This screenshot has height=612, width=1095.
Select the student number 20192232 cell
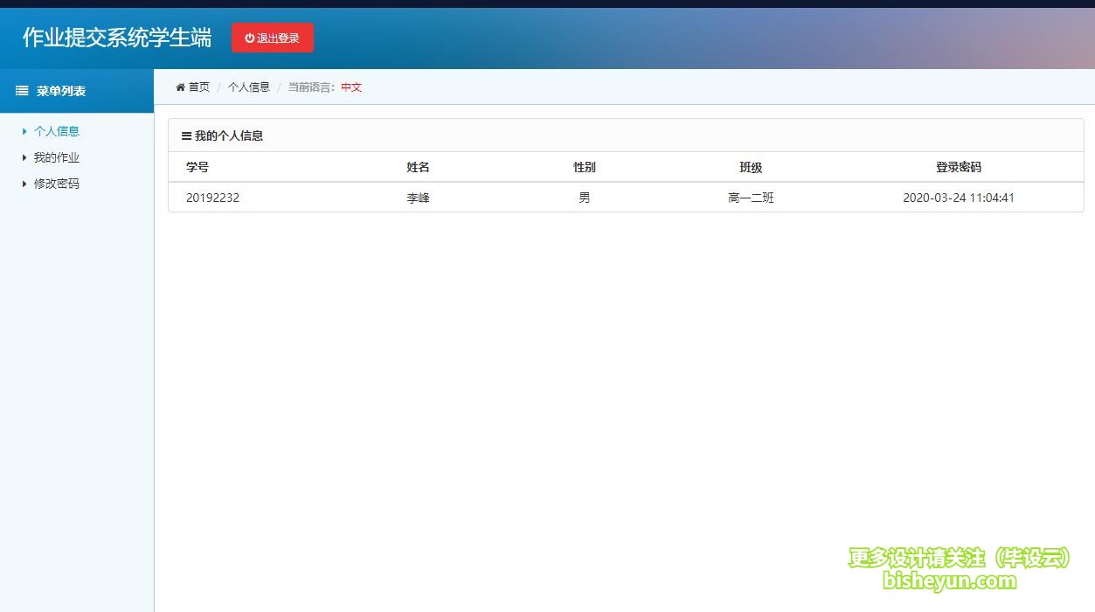pos(212,198)
